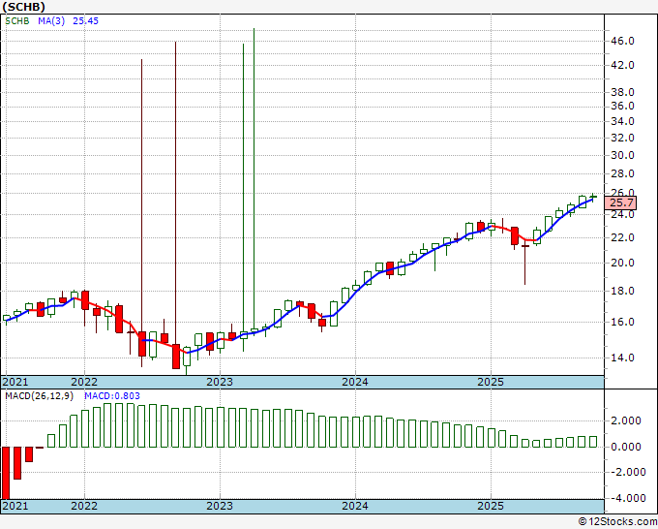The image size is (658, 529).
Task: Click 2021 on the price chart time axis
Action: coord(15,382)
